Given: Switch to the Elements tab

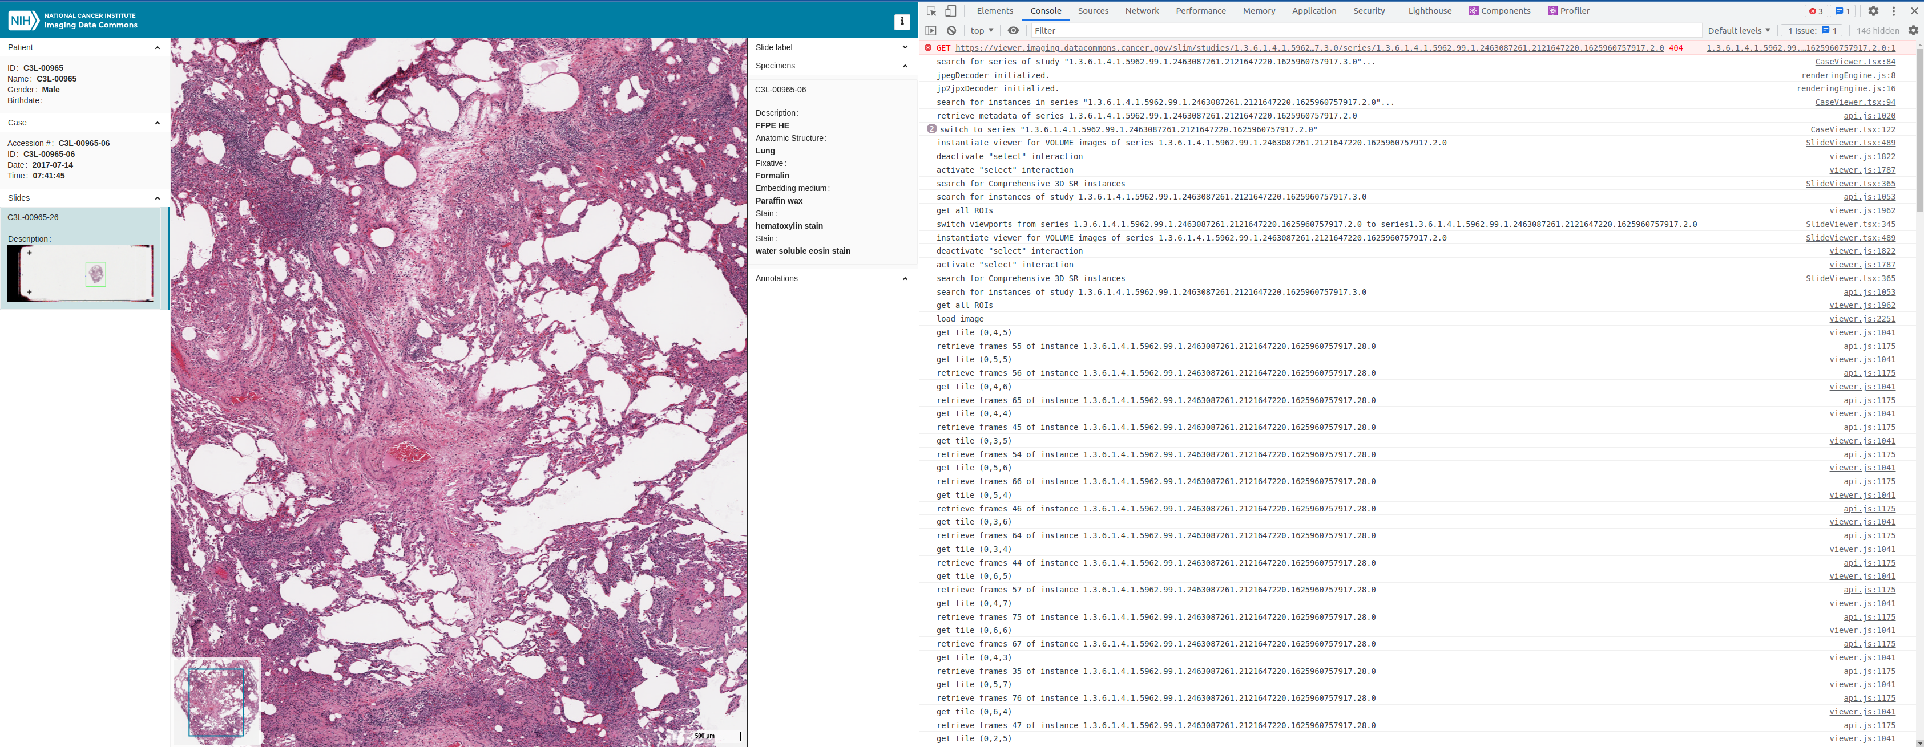Looking at the screenshot, I should 995,11.
